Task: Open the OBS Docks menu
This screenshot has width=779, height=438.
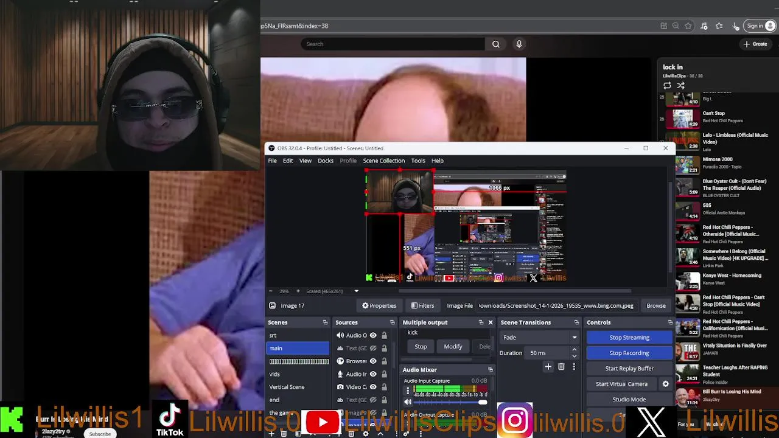Action: point(326,161)
